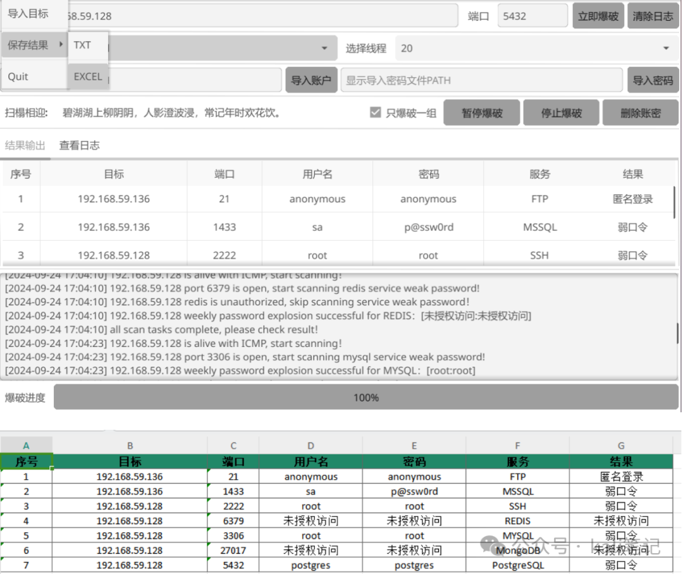Click the results table vertical scrollbar
This screenshot has height=574, width=683.
[675, 202]
